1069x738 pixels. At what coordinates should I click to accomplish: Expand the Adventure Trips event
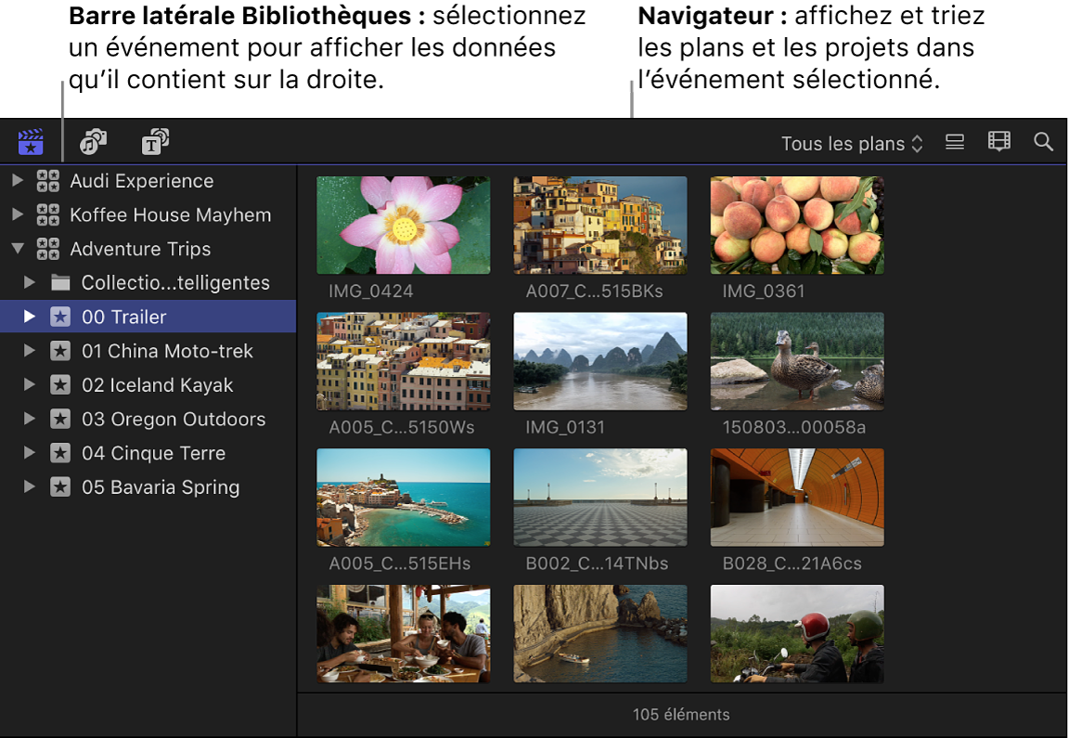[17, 249]
